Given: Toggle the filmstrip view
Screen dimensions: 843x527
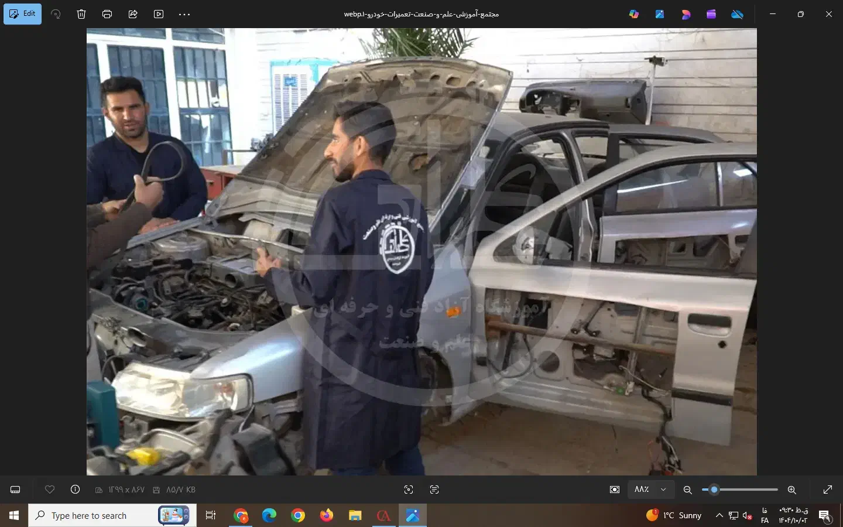Looking at the screenshot, I should pos(16,490).
